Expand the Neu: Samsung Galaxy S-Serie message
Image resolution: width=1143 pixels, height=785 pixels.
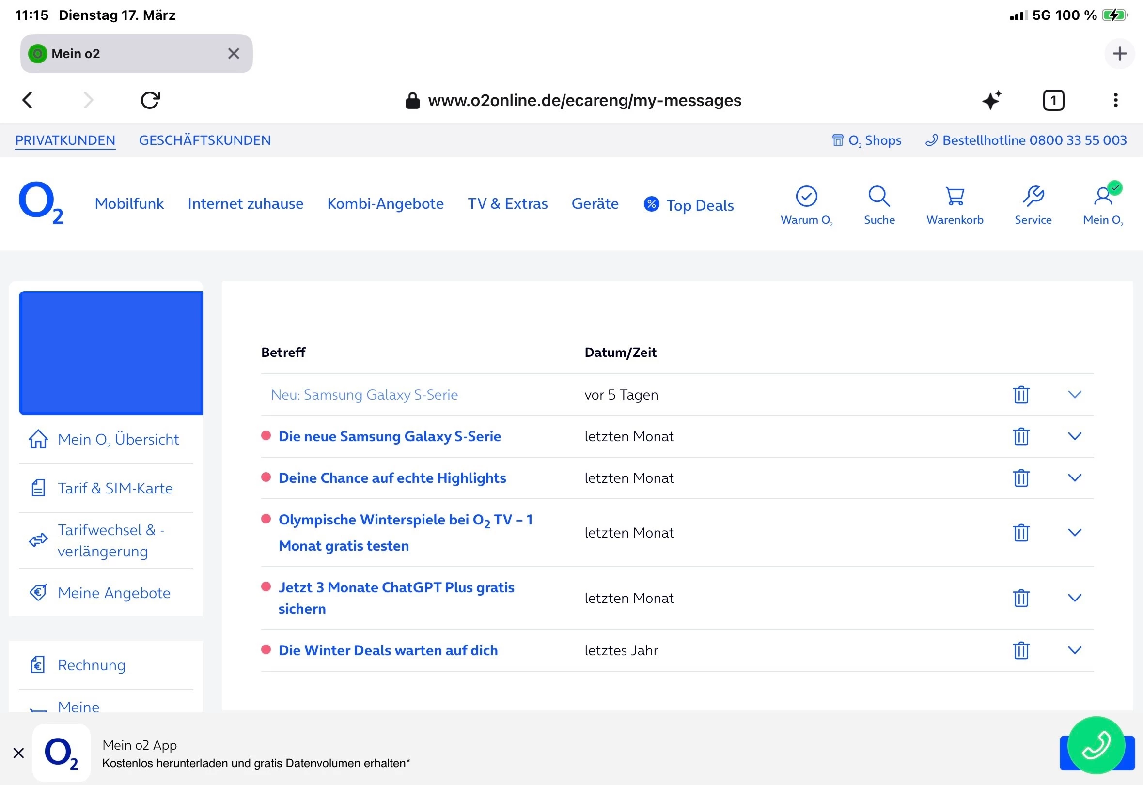coord(1075,395)
